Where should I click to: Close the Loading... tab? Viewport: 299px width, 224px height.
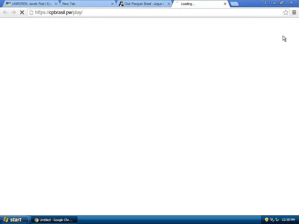pyautogui.click(x=225, y=4)
